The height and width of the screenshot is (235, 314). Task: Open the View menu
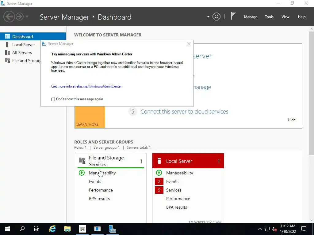coord(285,17)
